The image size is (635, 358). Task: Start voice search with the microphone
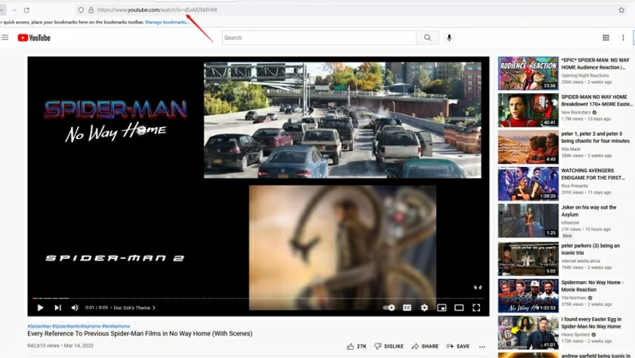[x=449, y=38]
